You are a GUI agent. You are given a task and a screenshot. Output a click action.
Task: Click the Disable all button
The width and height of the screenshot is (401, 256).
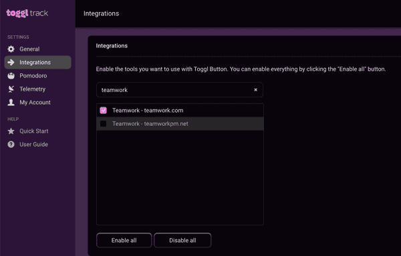(182, 240)
